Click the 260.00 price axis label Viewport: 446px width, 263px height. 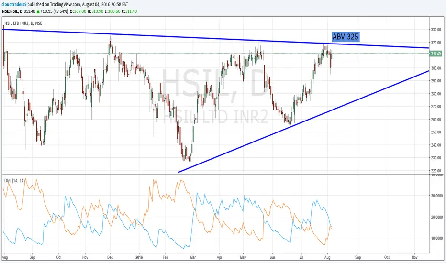click(436, 120)
